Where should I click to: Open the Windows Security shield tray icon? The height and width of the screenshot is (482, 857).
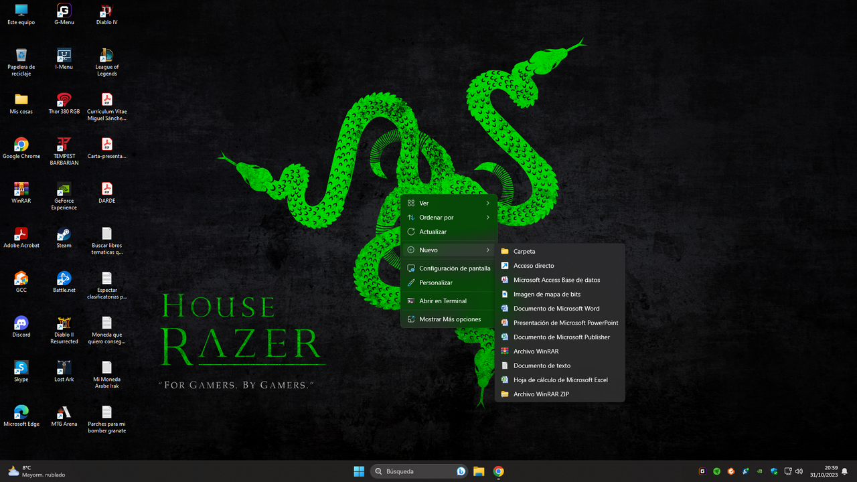(774, 471)
